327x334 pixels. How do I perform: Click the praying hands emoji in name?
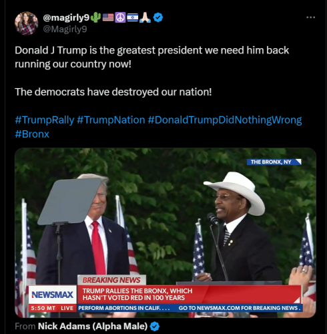point(145,17)
